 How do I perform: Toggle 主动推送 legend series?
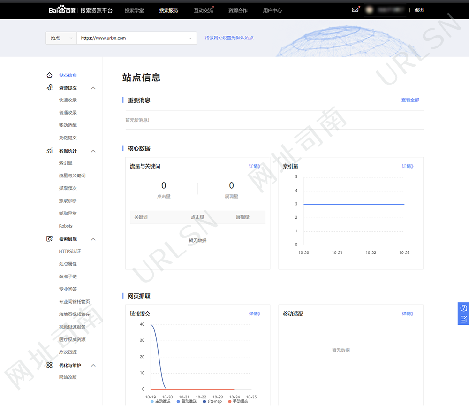[x=161, y=401]
